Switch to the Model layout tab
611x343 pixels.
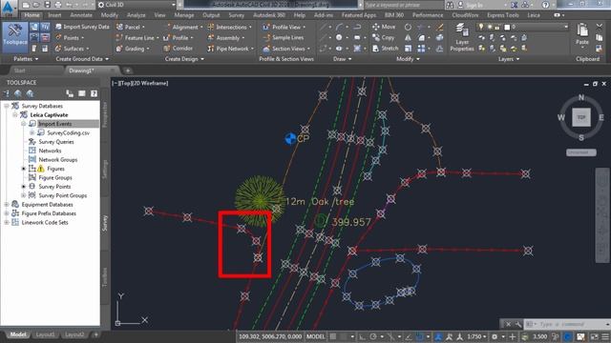click(18, 334)
